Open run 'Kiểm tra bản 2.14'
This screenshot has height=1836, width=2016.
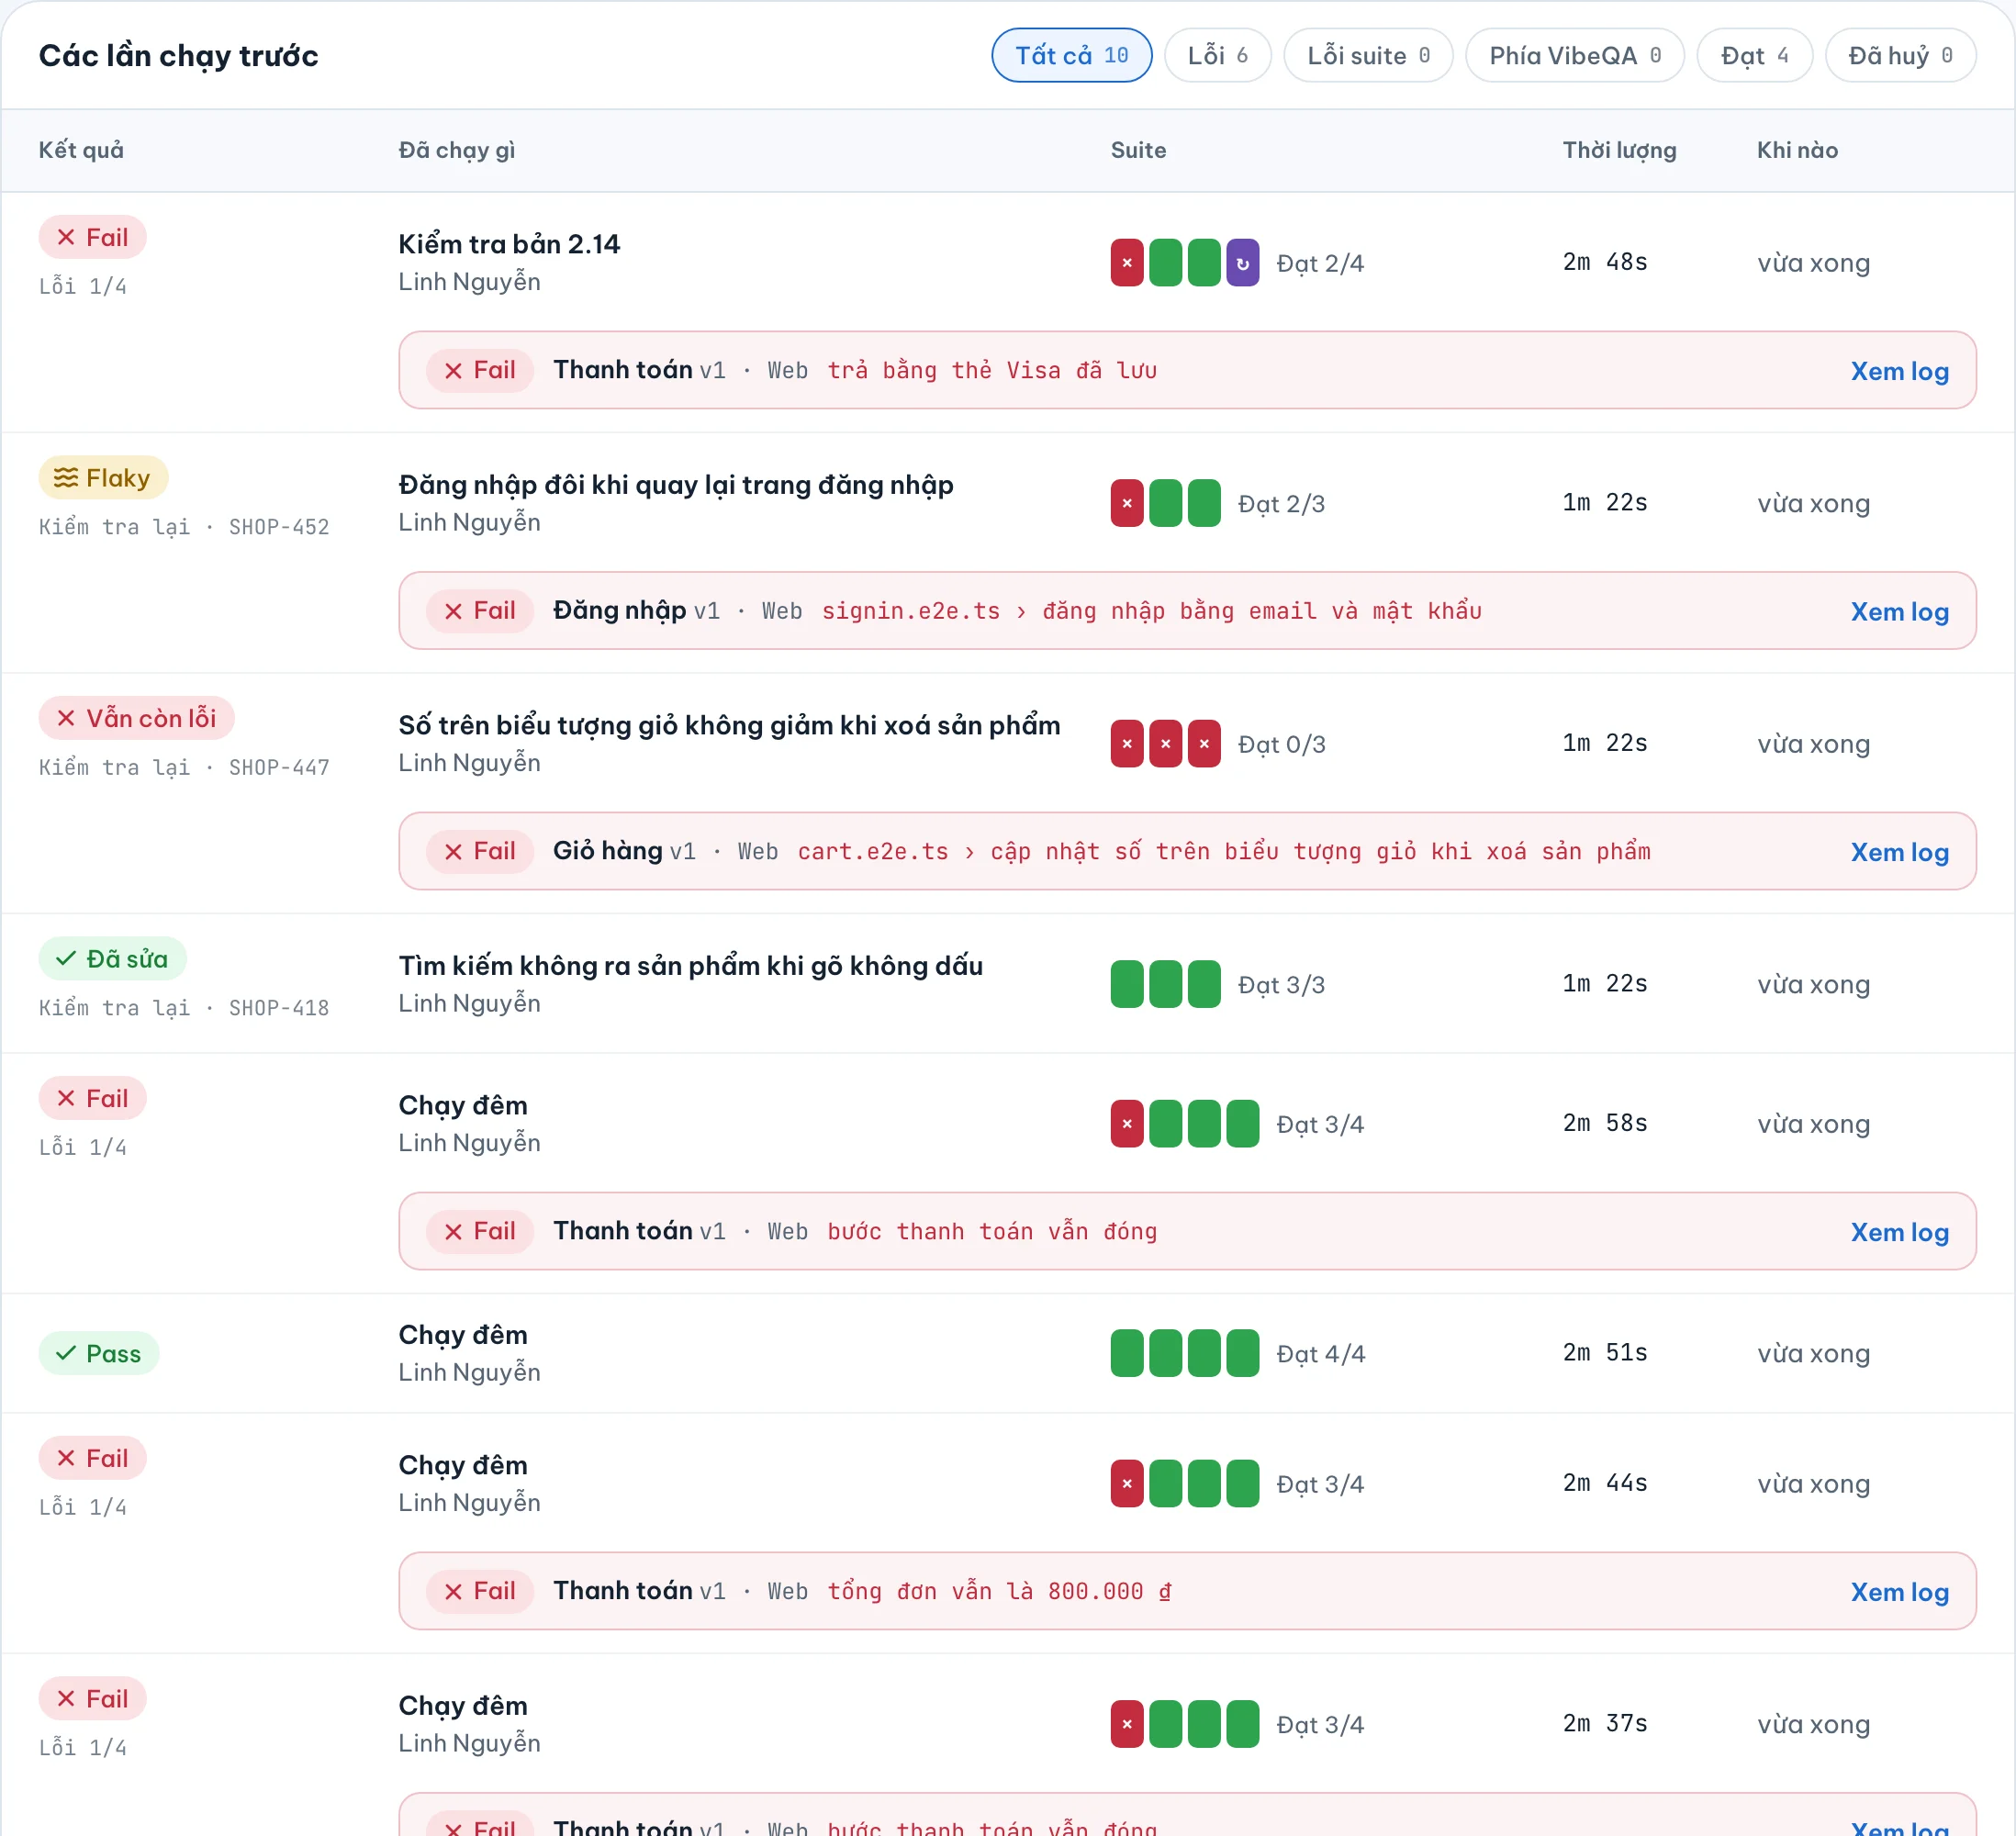(x=509, y=244)
